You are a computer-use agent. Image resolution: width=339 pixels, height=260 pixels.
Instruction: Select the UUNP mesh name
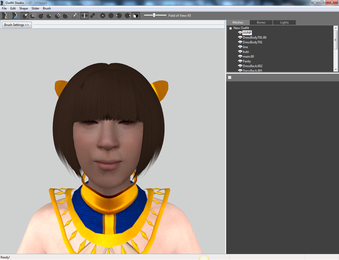[x=247, y=32]
